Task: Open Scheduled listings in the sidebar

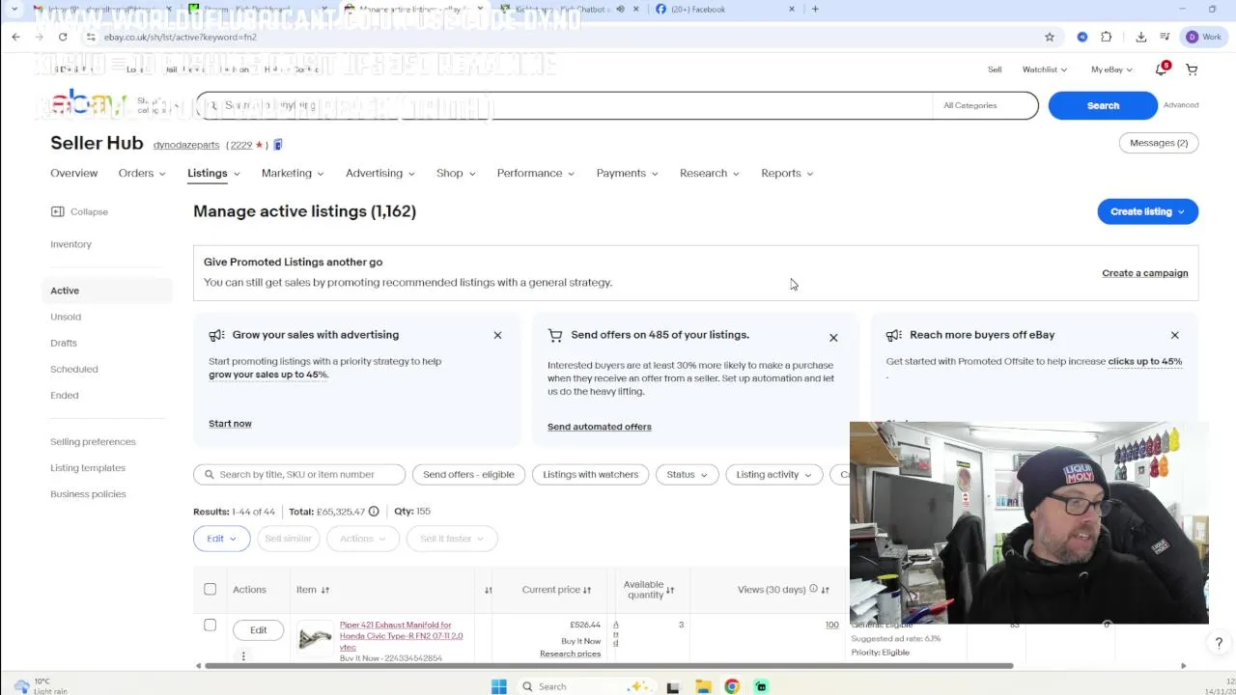Action: coord(74,369)
